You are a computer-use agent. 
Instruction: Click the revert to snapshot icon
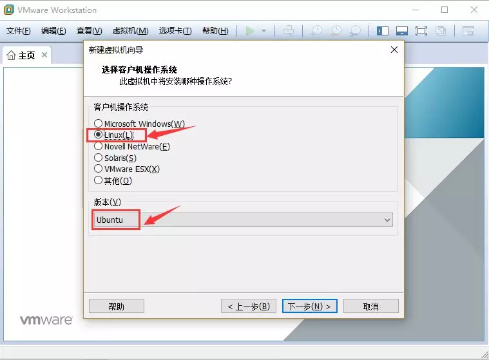(336, 30)
